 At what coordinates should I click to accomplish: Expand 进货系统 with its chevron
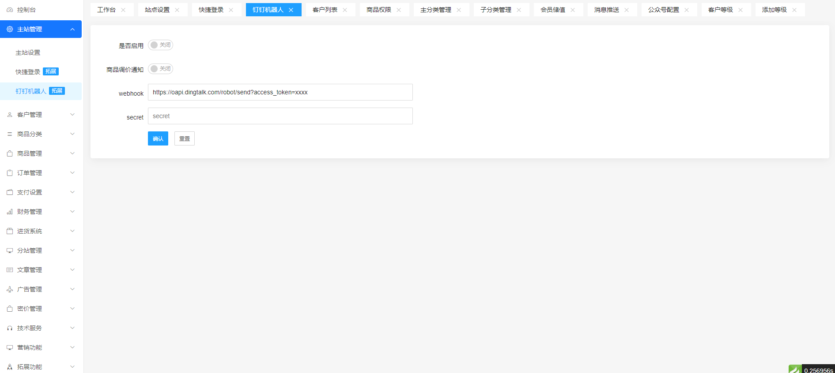(72, 231)
